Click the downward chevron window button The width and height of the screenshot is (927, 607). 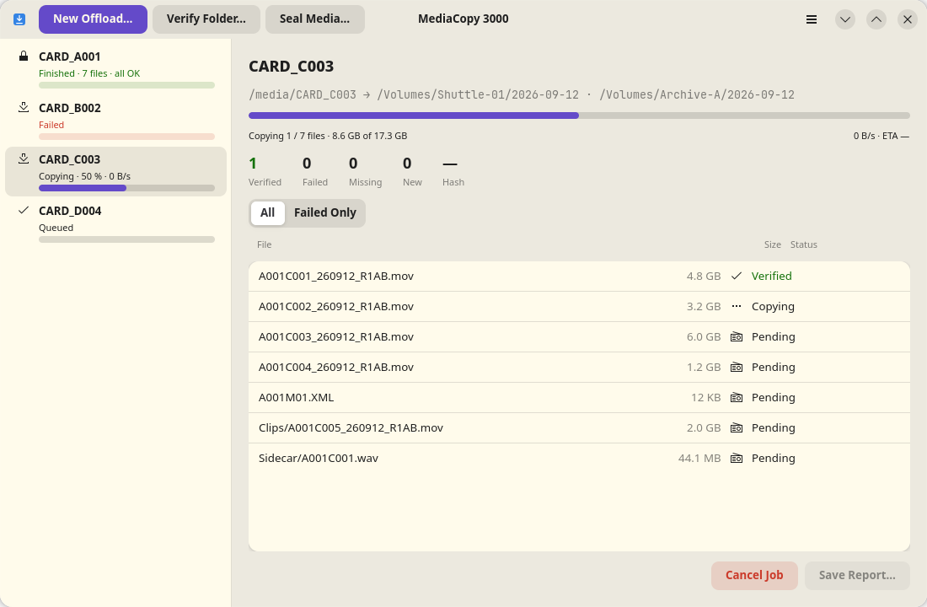click(844, 19)
